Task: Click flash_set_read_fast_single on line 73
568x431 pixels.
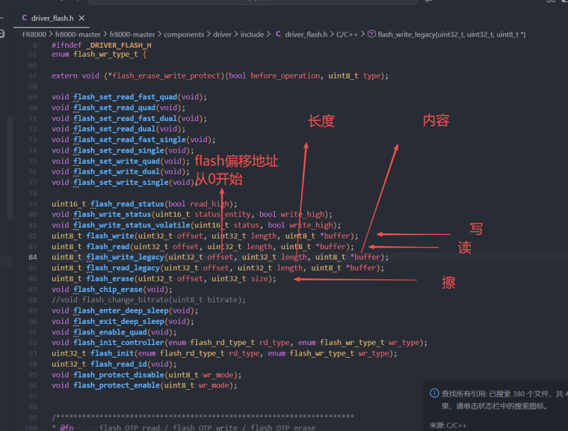Action: click(x=130, y=140)
